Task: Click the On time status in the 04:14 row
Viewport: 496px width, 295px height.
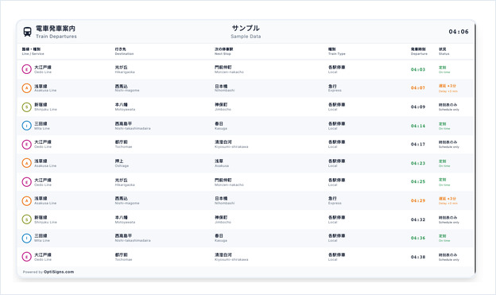Action: click(444, 126)
